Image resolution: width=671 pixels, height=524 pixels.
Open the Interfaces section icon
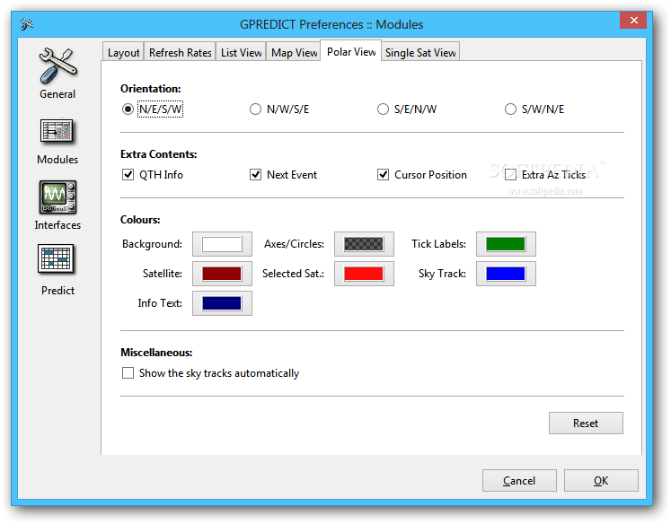tap(57, 197)
